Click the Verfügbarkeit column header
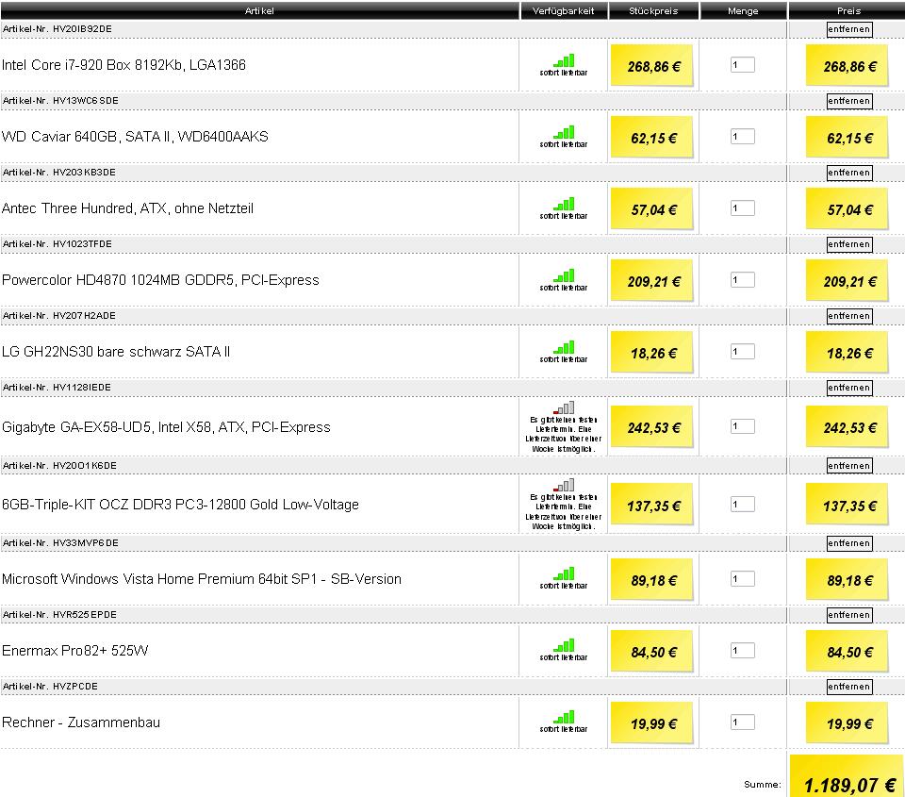The image size is (905, 797). tap(564, 10)
